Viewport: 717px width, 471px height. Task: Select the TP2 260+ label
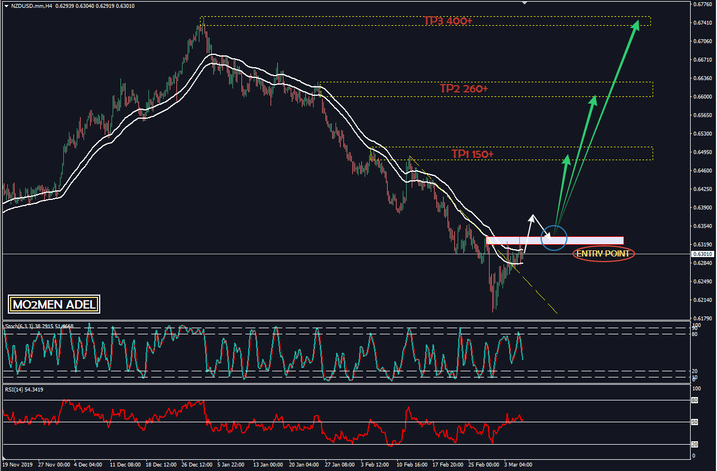point(464,88)
